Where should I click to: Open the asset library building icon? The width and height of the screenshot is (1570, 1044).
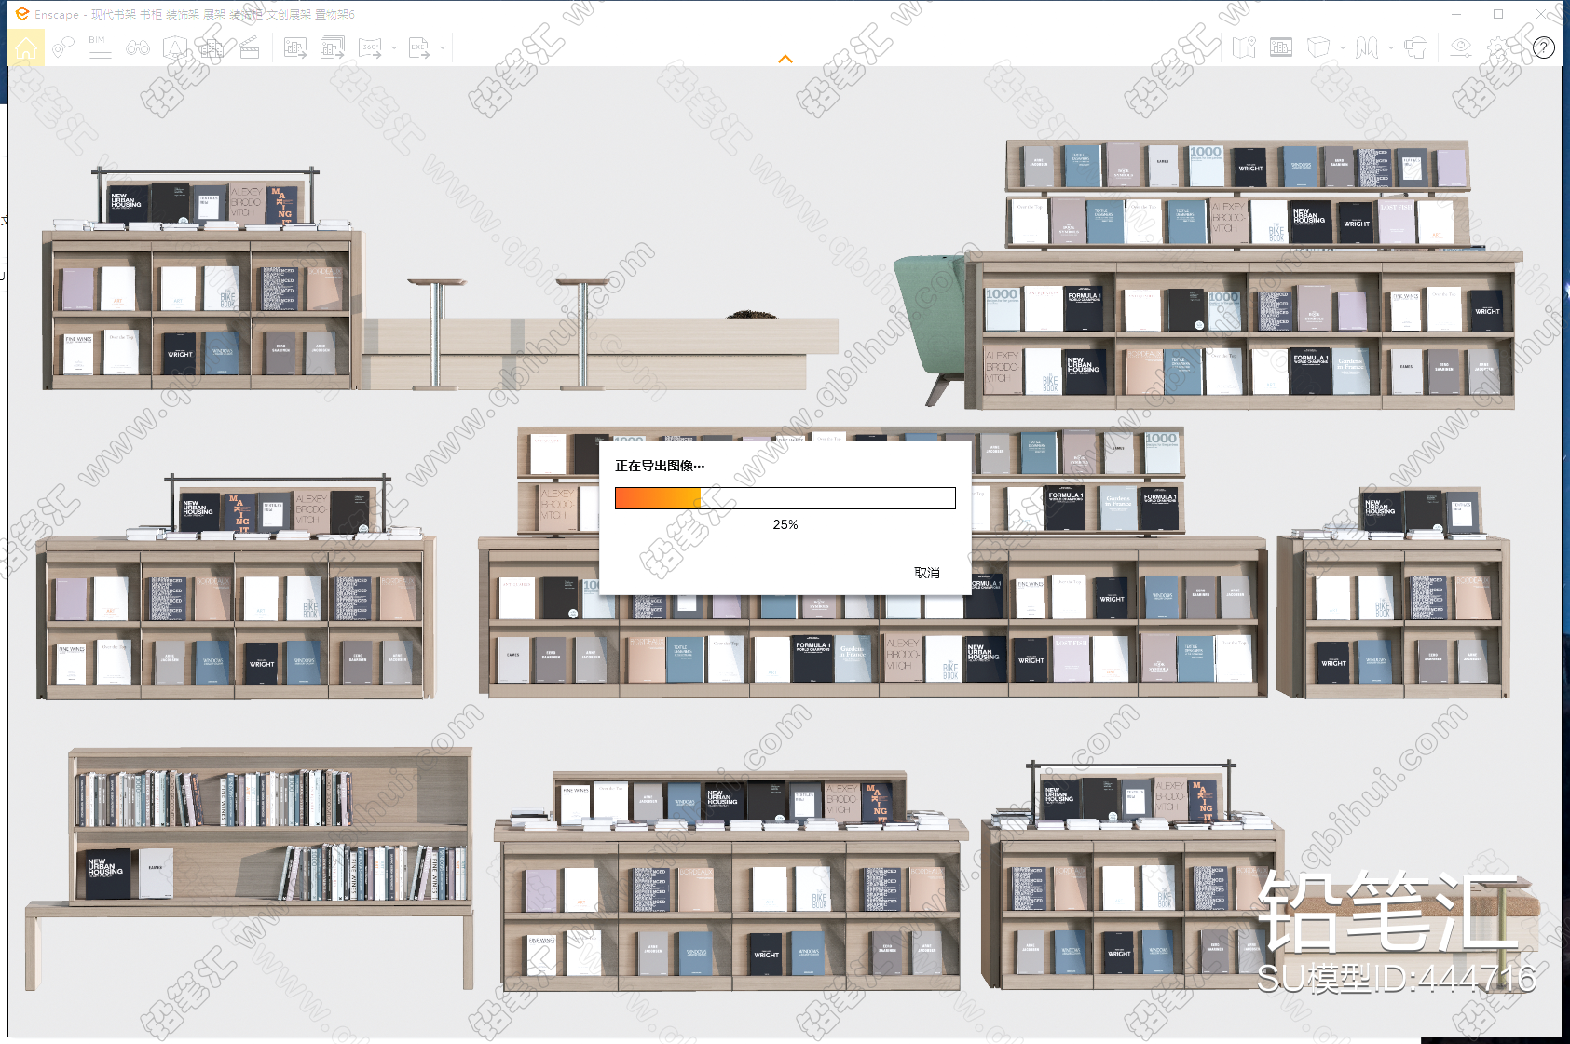pyautogui.click(x=212, y=47)
